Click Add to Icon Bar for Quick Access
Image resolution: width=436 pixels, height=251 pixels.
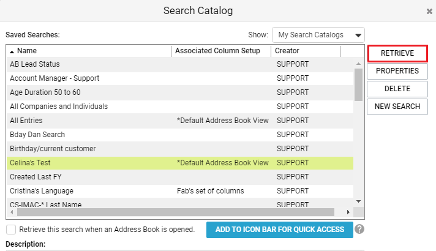[x=280, y=230]
